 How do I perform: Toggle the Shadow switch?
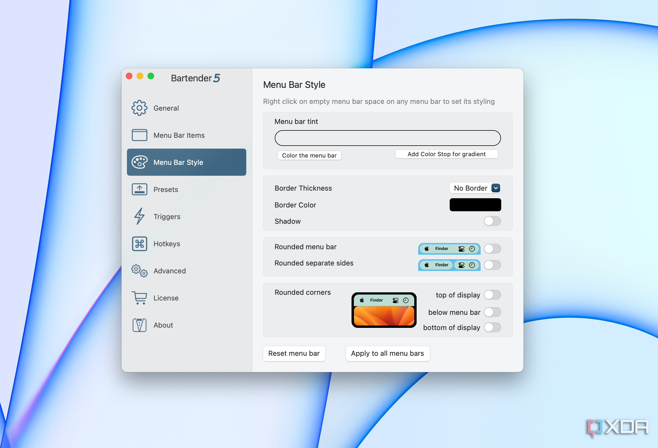[x=492, y=221]
